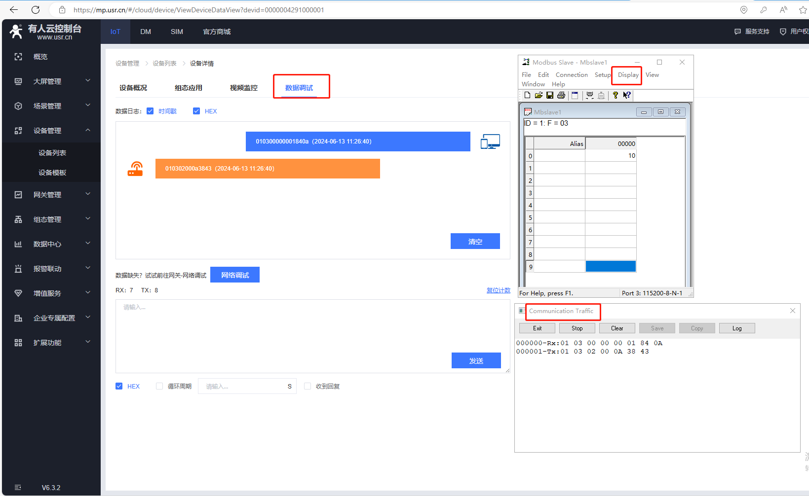Uncheck the 时间戳 timestamp checkbox
This screenshot has height=496, width=809.
pos(150,111)
